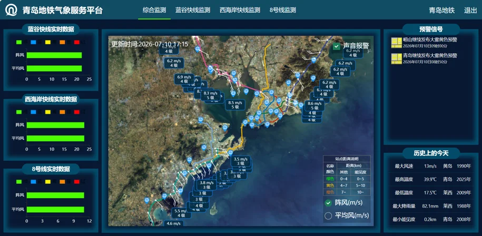482x236 pixels.
Task: Open the 蓝谷快线监测 tab
Action: (193, 10)
